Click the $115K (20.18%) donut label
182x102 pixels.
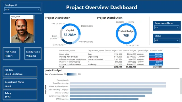click(87, 42)
